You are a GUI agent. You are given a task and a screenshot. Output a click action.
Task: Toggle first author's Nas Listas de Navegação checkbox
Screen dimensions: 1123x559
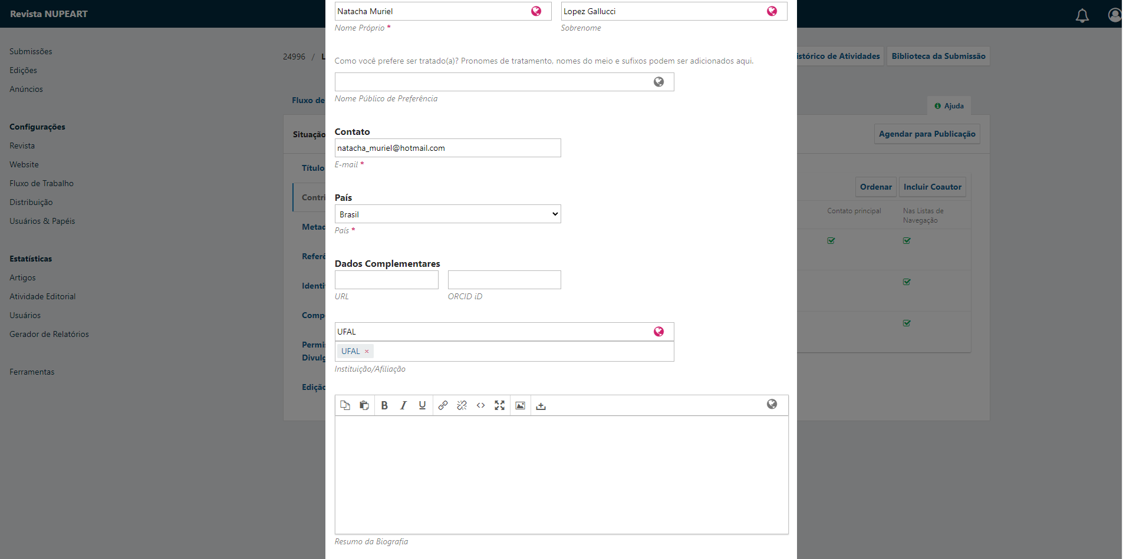tap(907, 240)
